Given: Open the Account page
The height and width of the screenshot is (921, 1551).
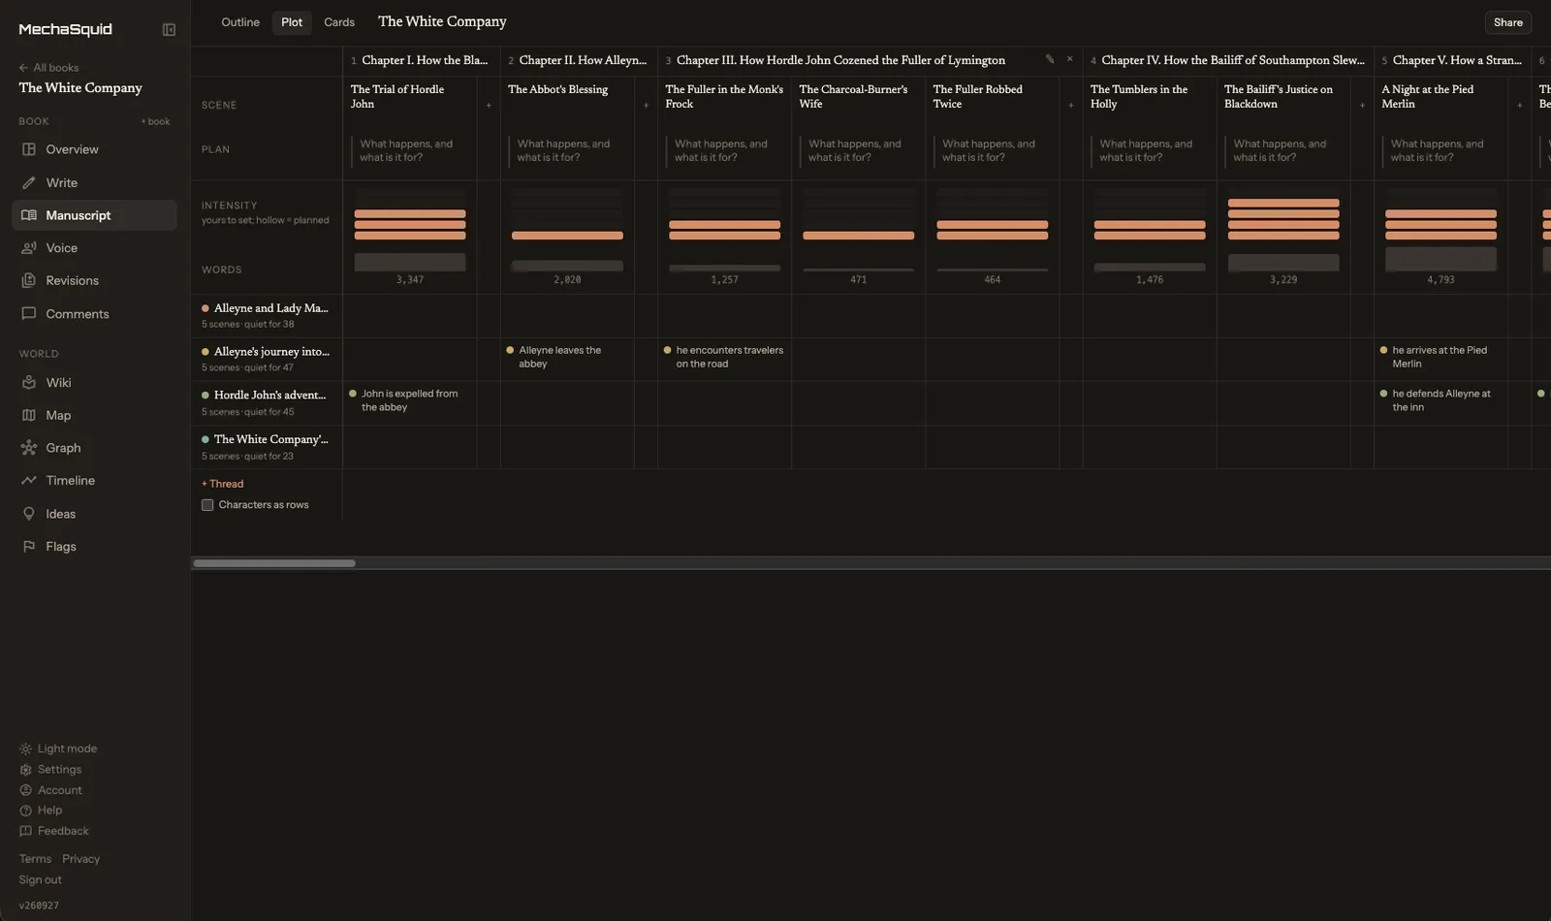Looking at the screenshot, I should [50, 790].
